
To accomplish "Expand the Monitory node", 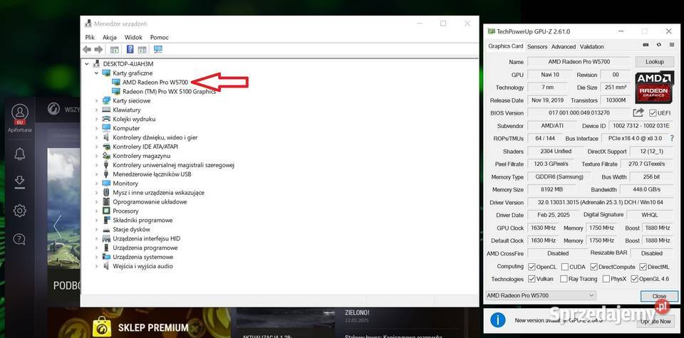I will [x=96, y=184].
